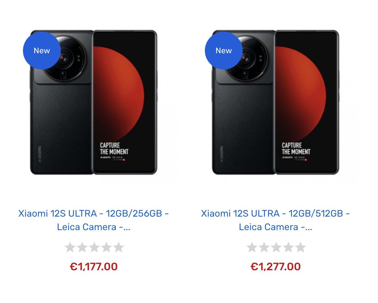Rate the 512GB model one star
The width and height of the screenshot is (378, 303).
[x=252, y=247]
